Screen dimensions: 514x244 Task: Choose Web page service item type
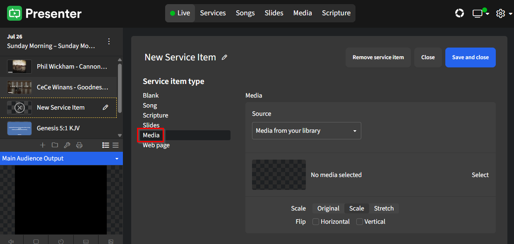pos(156,145)
